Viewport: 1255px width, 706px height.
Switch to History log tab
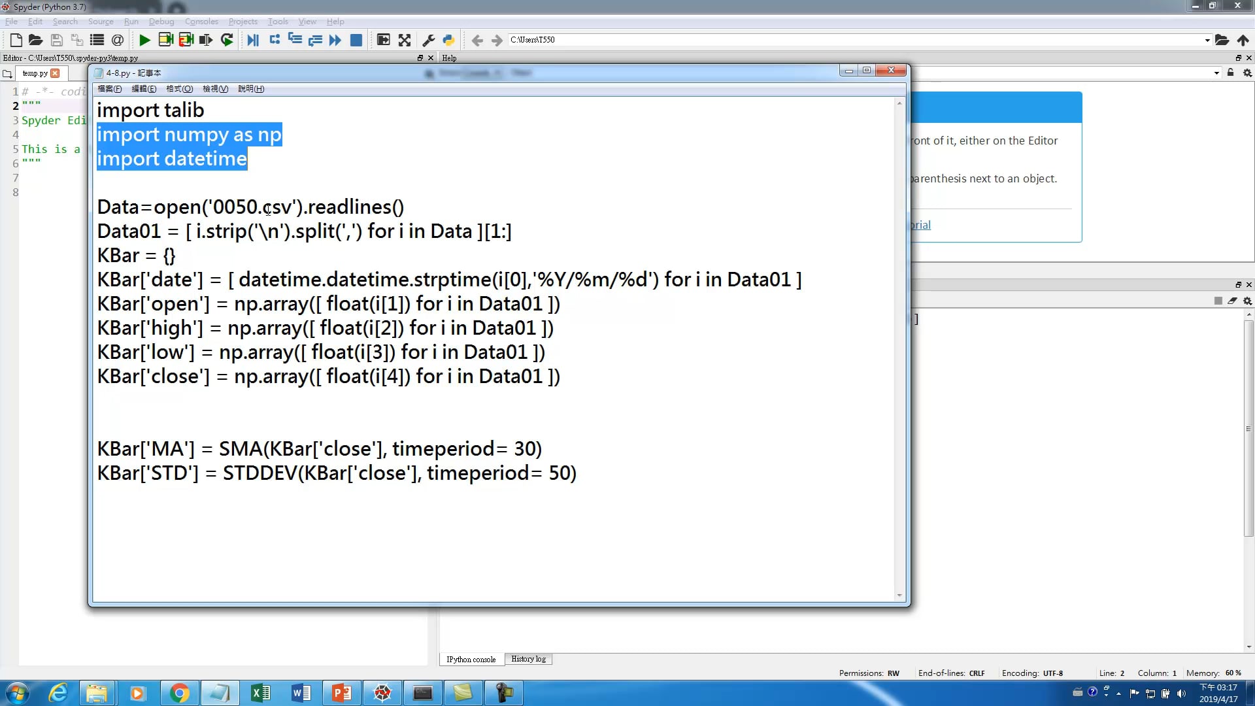point(528,659)
